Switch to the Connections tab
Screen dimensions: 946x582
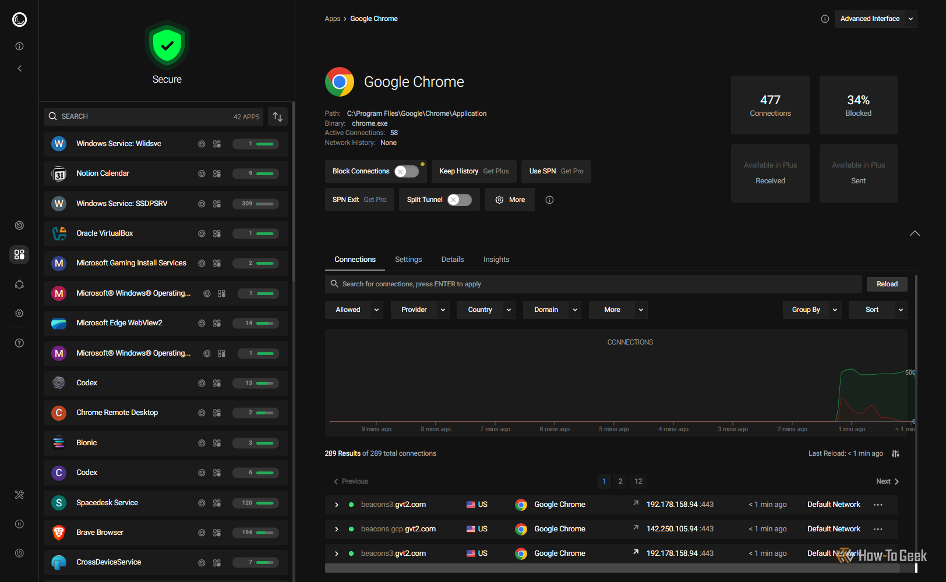[355, 260]
